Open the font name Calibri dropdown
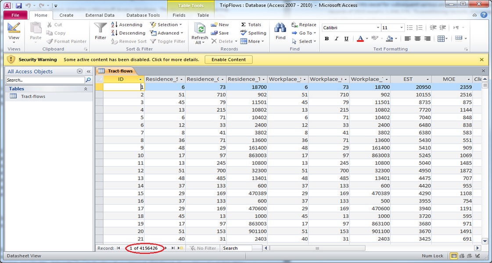Image resolution: width=492 pixels, height=263 pixels. 378,28
